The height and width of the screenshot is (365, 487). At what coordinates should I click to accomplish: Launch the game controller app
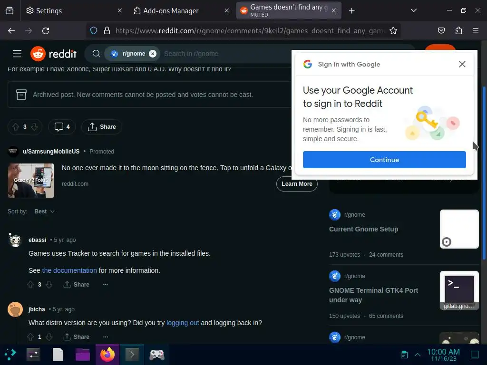pyautogui.click(x=157, y=355)
